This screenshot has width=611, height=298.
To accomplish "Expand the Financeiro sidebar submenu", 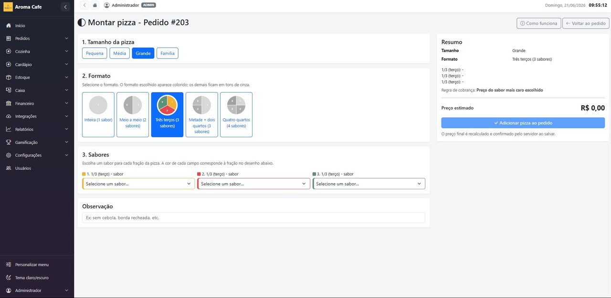I will [66, 103].
